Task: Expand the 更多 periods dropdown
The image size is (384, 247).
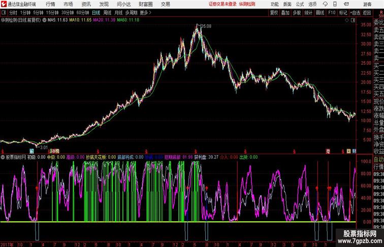Action: pos(146,13)
